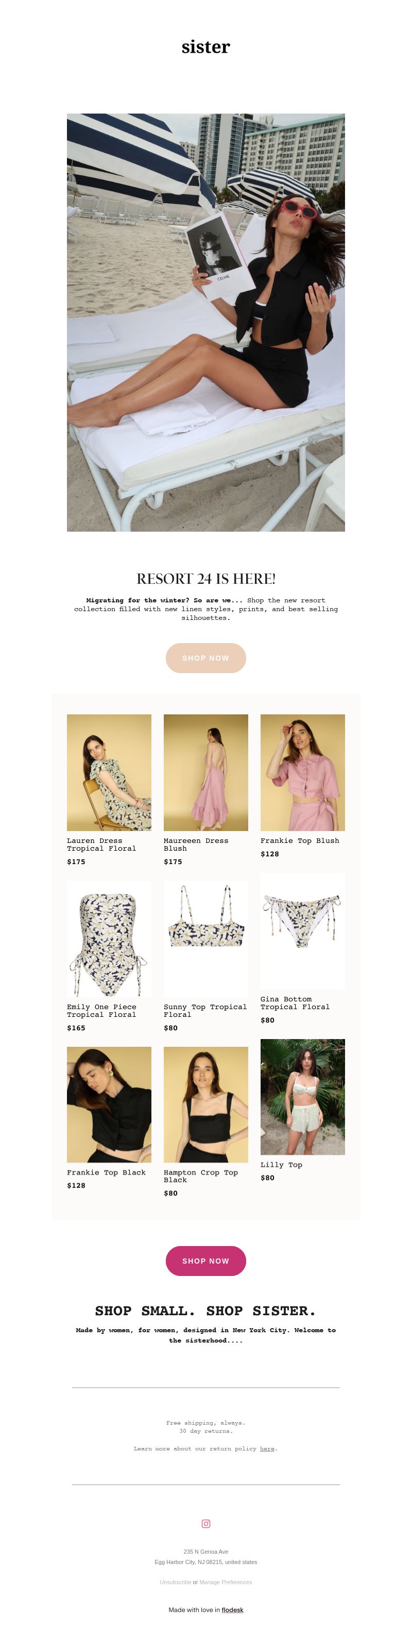The width and height of the screenshot is (412, 1627).
Task: View Maureeen Dress Blush product image
Action: pos(206,772)
